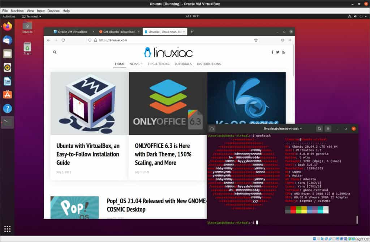Screen dimensions: 370x242
Task: Click the Firefox page vertical scrollbar
Action: pyautogui.click(x=293, y=60)
